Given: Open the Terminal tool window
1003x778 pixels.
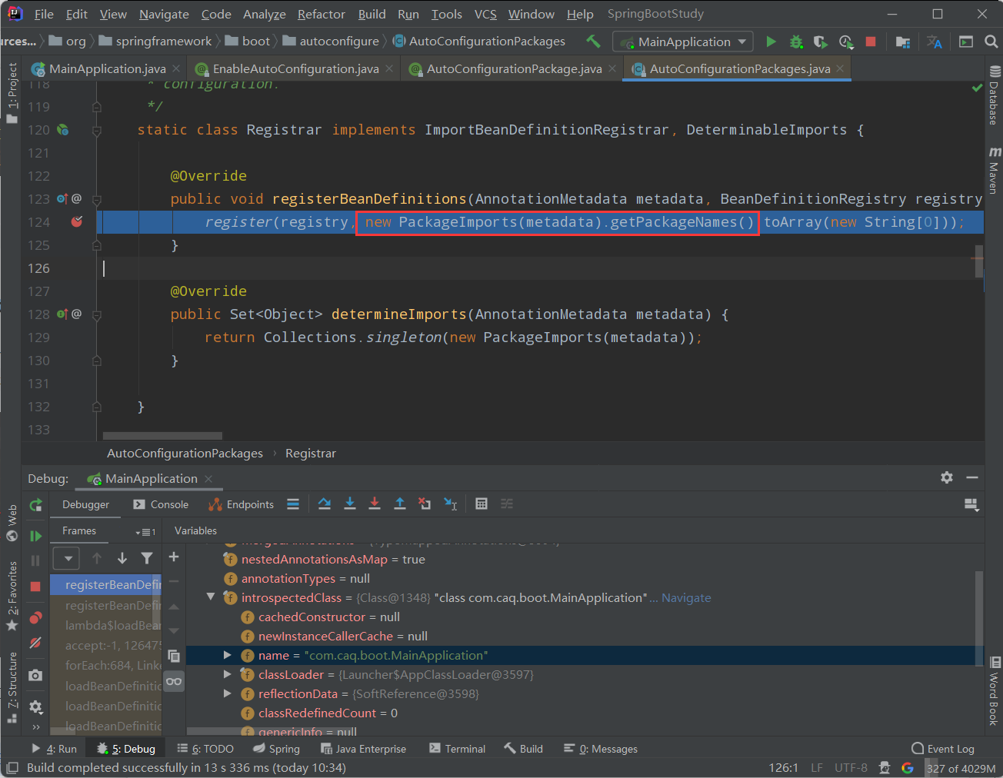Looking at the screenshot, I should 458,749.
